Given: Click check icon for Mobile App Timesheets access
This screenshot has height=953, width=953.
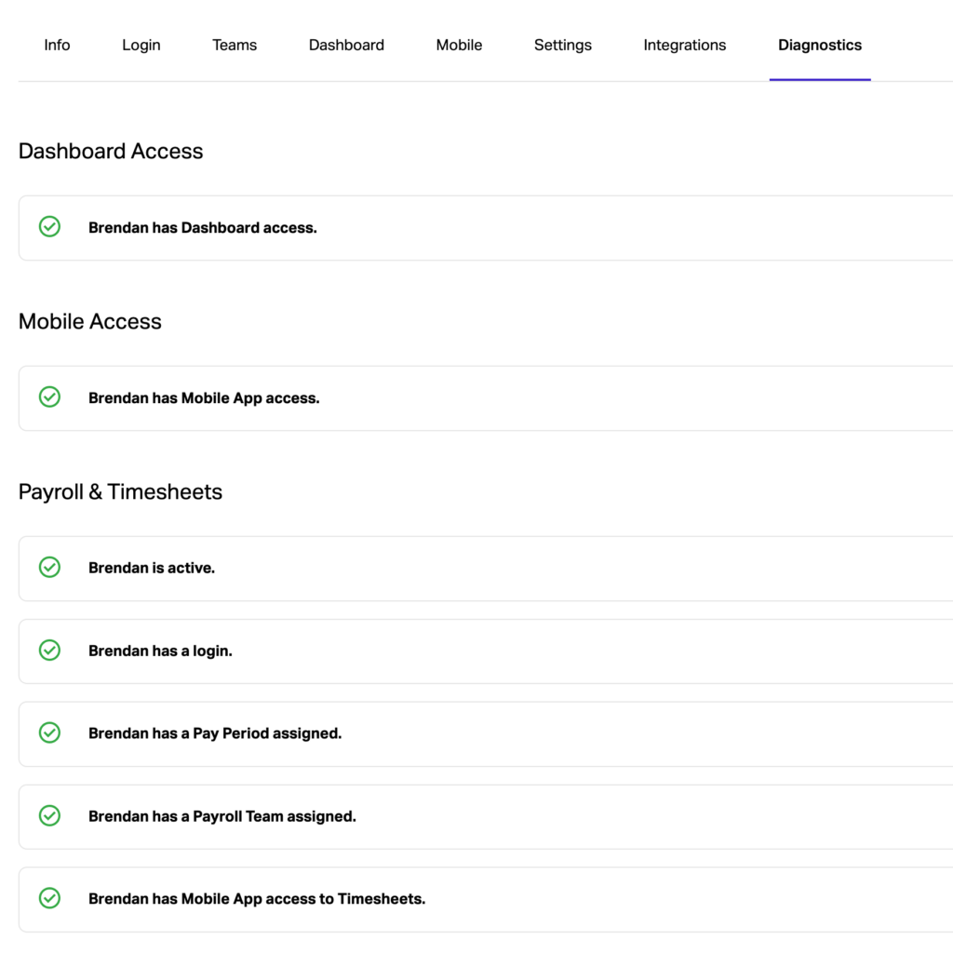Looking at the screenshot, I should [x=49, y=899].
